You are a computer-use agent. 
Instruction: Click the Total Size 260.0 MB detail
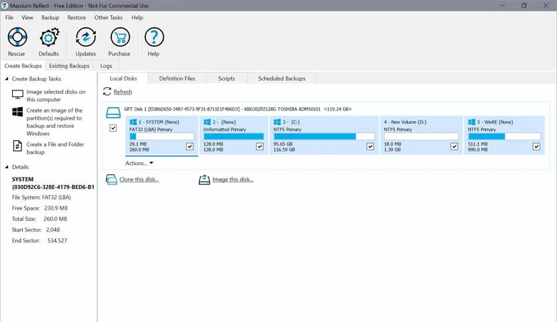(39, 219)
